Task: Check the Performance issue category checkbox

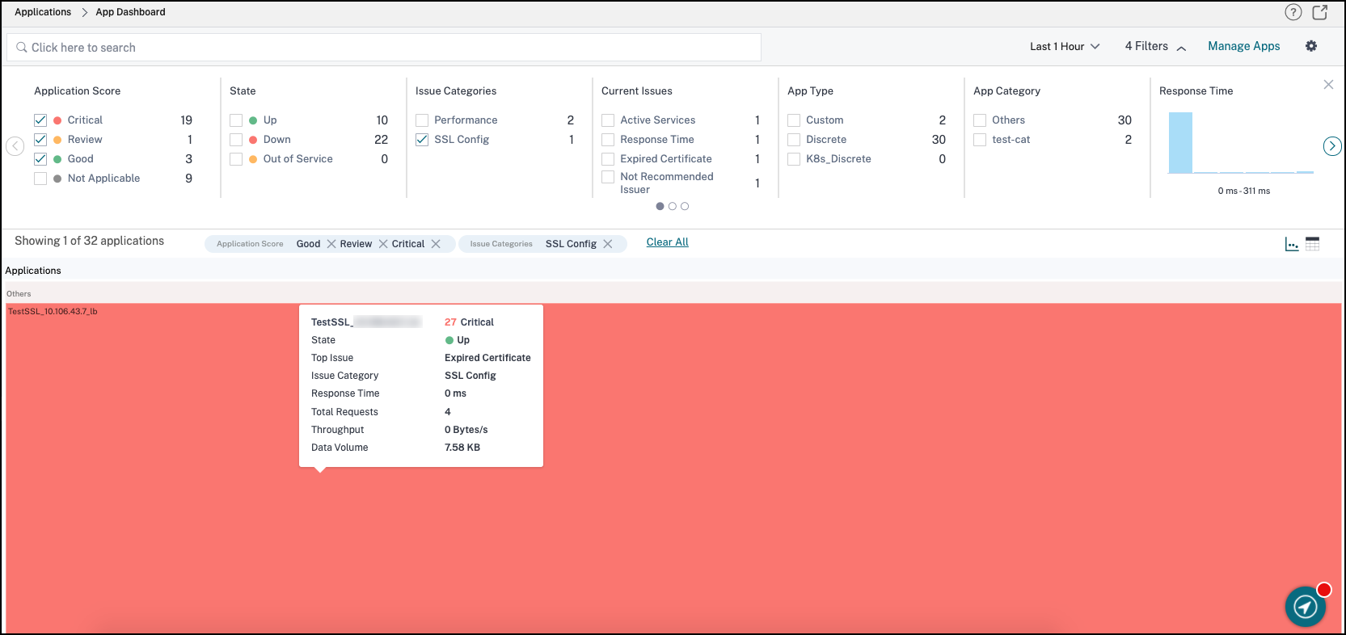Action: pos(422,120)
